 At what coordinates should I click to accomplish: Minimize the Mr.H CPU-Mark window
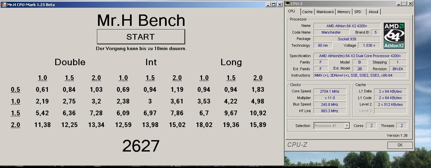tap(268, 4)
